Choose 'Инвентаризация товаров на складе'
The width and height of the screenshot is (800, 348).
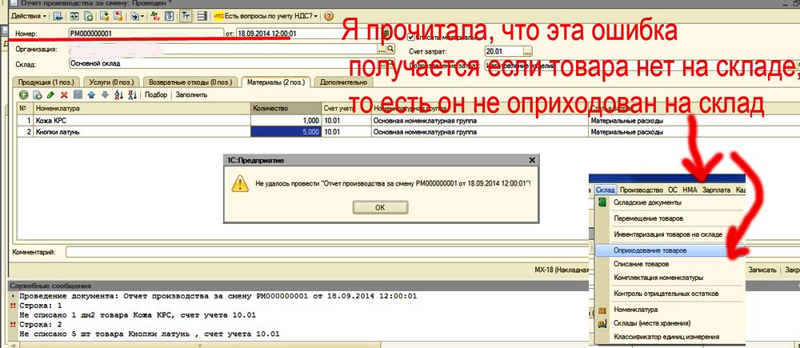(x=670, y=234)
